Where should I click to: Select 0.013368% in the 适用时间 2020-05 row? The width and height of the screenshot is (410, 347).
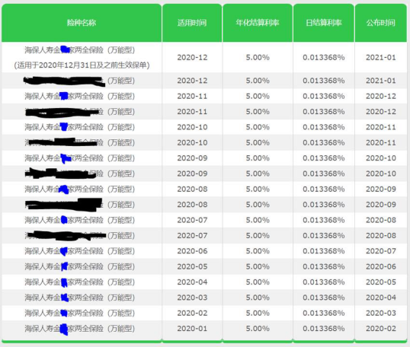coord(324,266)
